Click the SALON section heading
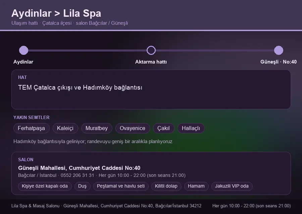This screenshot has width=302, height=214. pos(26,160)
